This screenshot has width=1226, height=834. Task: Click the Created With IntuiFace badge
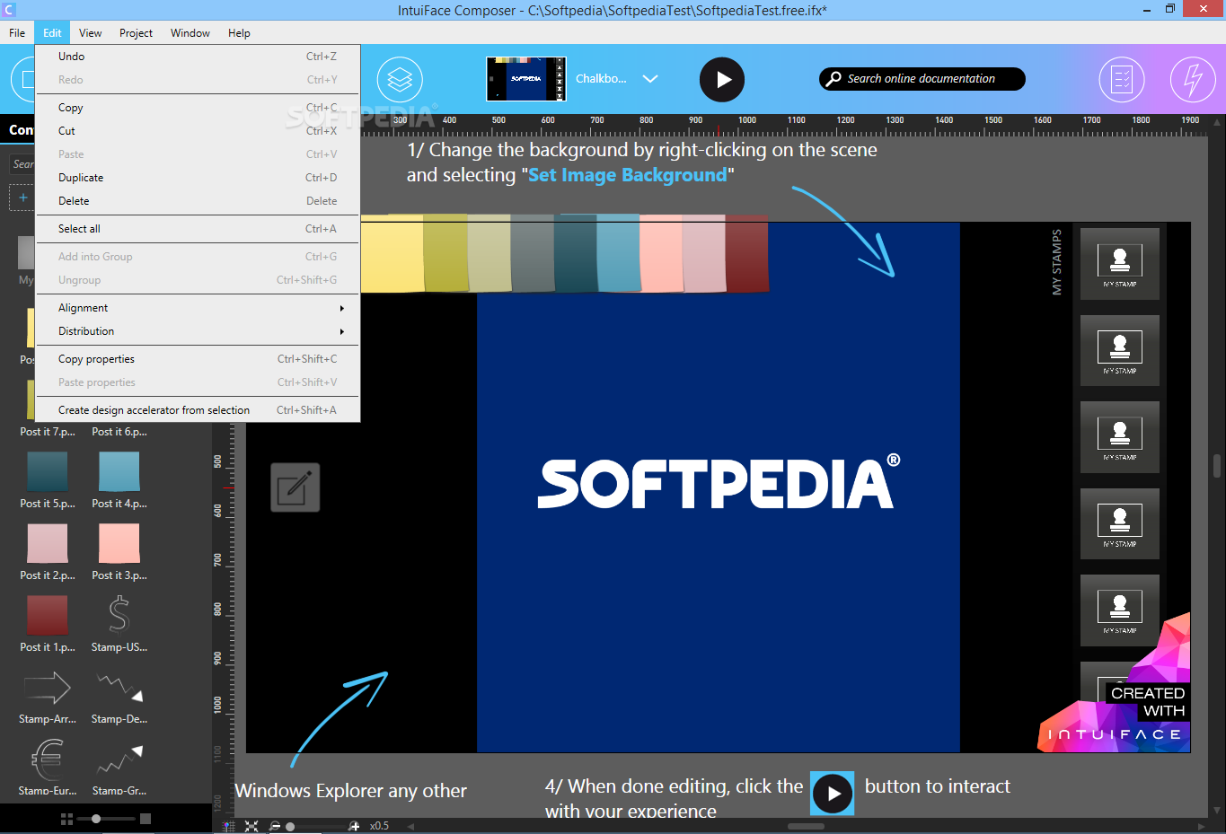tap(1115, 683)
